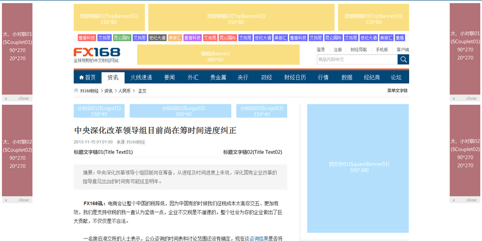The height and width of the screenshot is (241, 482).
Task: Close the right-side SCouplet02 ad
Action: pos(471,200)
